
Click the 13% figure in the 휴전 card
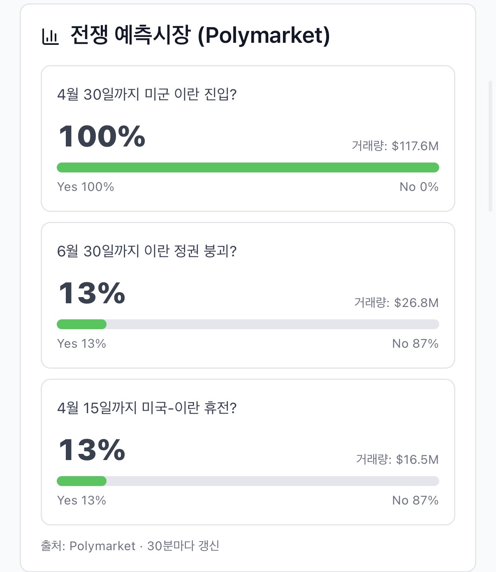(92, 450)
